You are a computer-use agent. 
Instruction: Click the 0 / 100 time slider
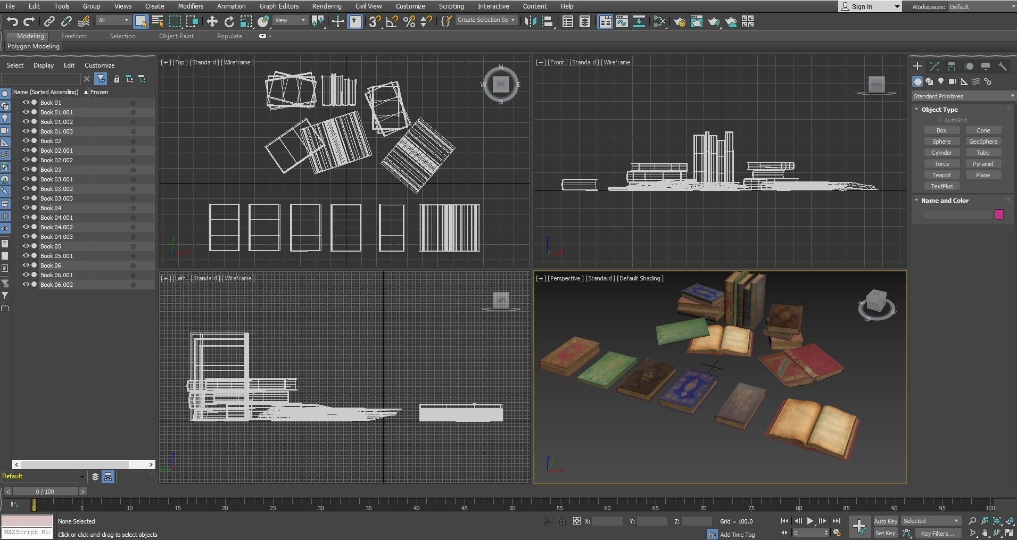coord(45,492)
